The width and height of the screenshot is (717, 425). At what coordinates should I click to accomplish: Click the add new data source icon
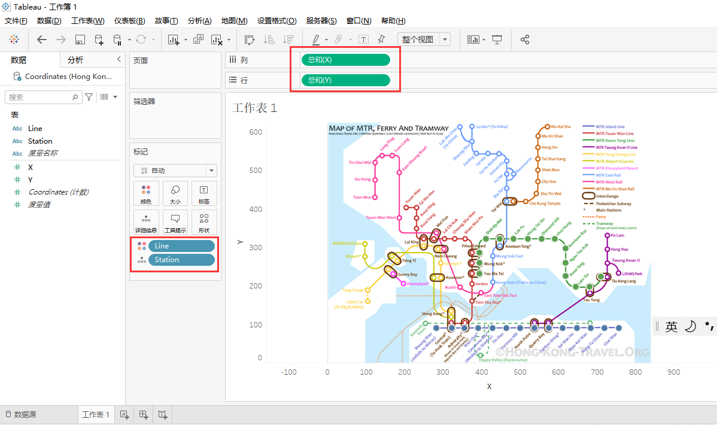99,40
